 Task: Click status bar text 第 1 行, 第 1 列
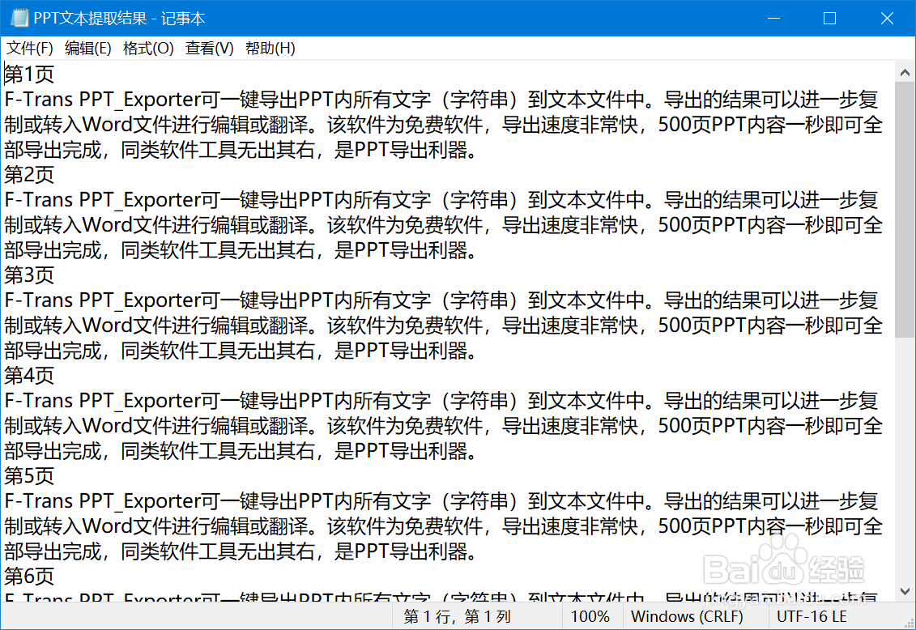pos(458,616)
